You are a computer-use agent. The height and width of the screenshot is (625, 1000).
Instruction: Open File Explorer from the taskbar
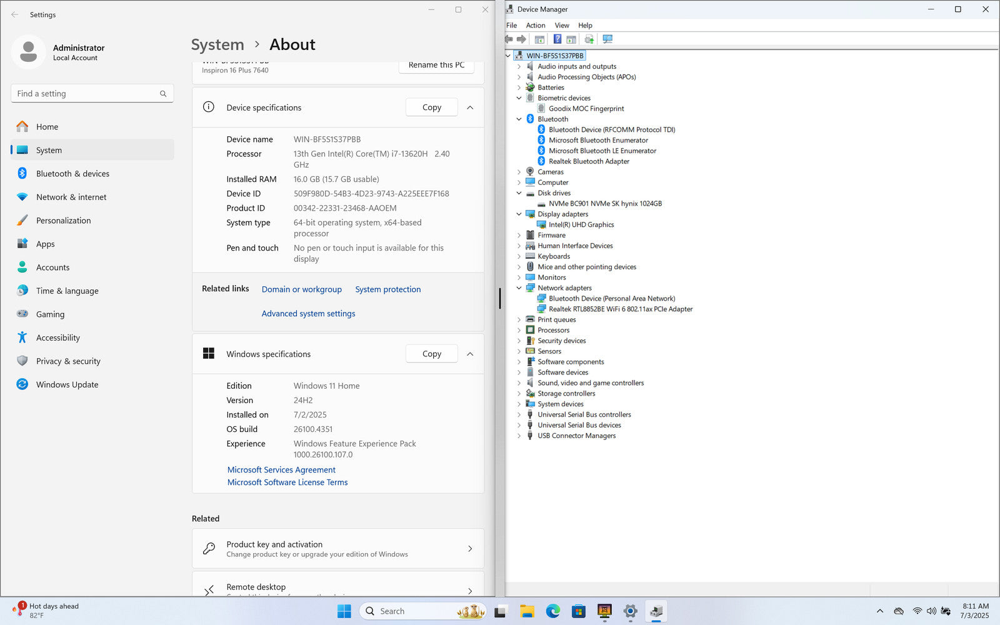click(x=527, y=611)
